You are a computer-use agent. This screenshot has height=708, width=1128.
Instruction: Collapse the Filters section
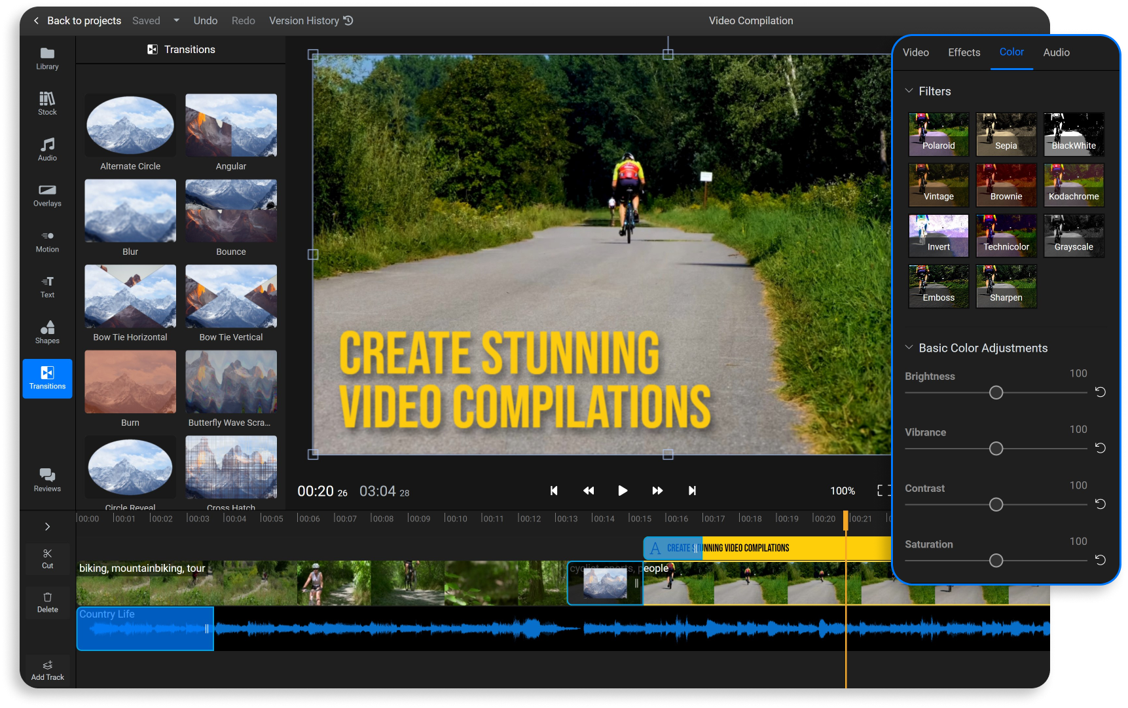coord(909,91)
